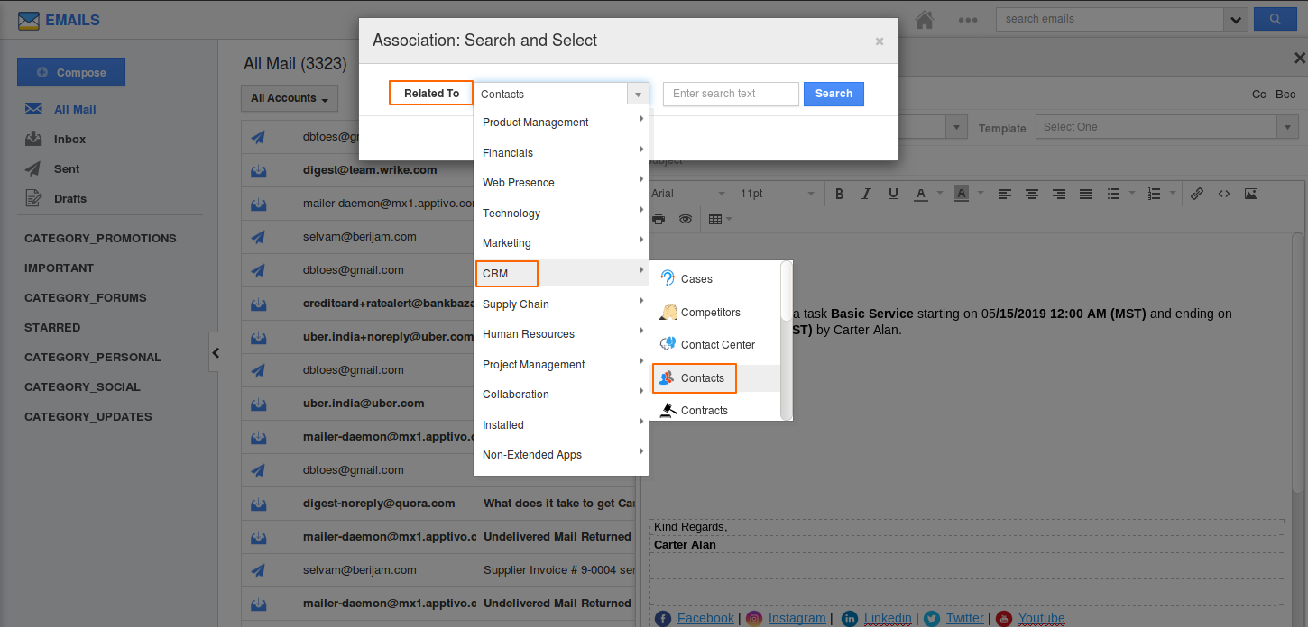This screenshot has width=1308, height=627.
Task: Toggle bold formatting
Action: click(839, 194)
